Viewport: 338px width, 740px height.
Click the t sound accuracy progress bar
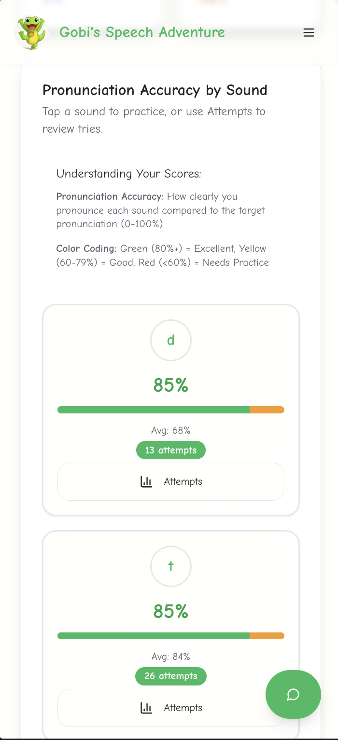coord(171,636)
